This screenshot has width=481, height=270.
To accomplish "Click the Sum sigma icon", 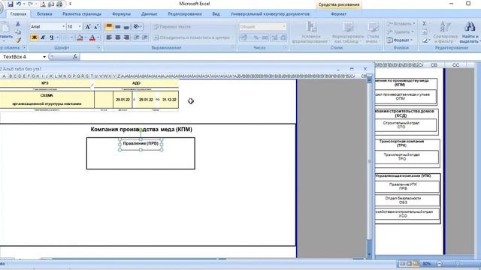I will (425, 24).
